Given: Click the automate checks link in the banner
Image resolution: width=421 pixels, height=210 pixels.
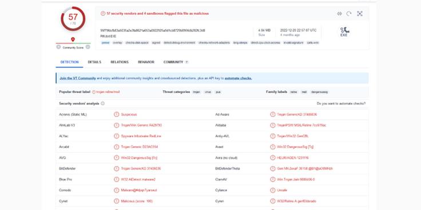Looking at the screenshot, I should (238, 78).
